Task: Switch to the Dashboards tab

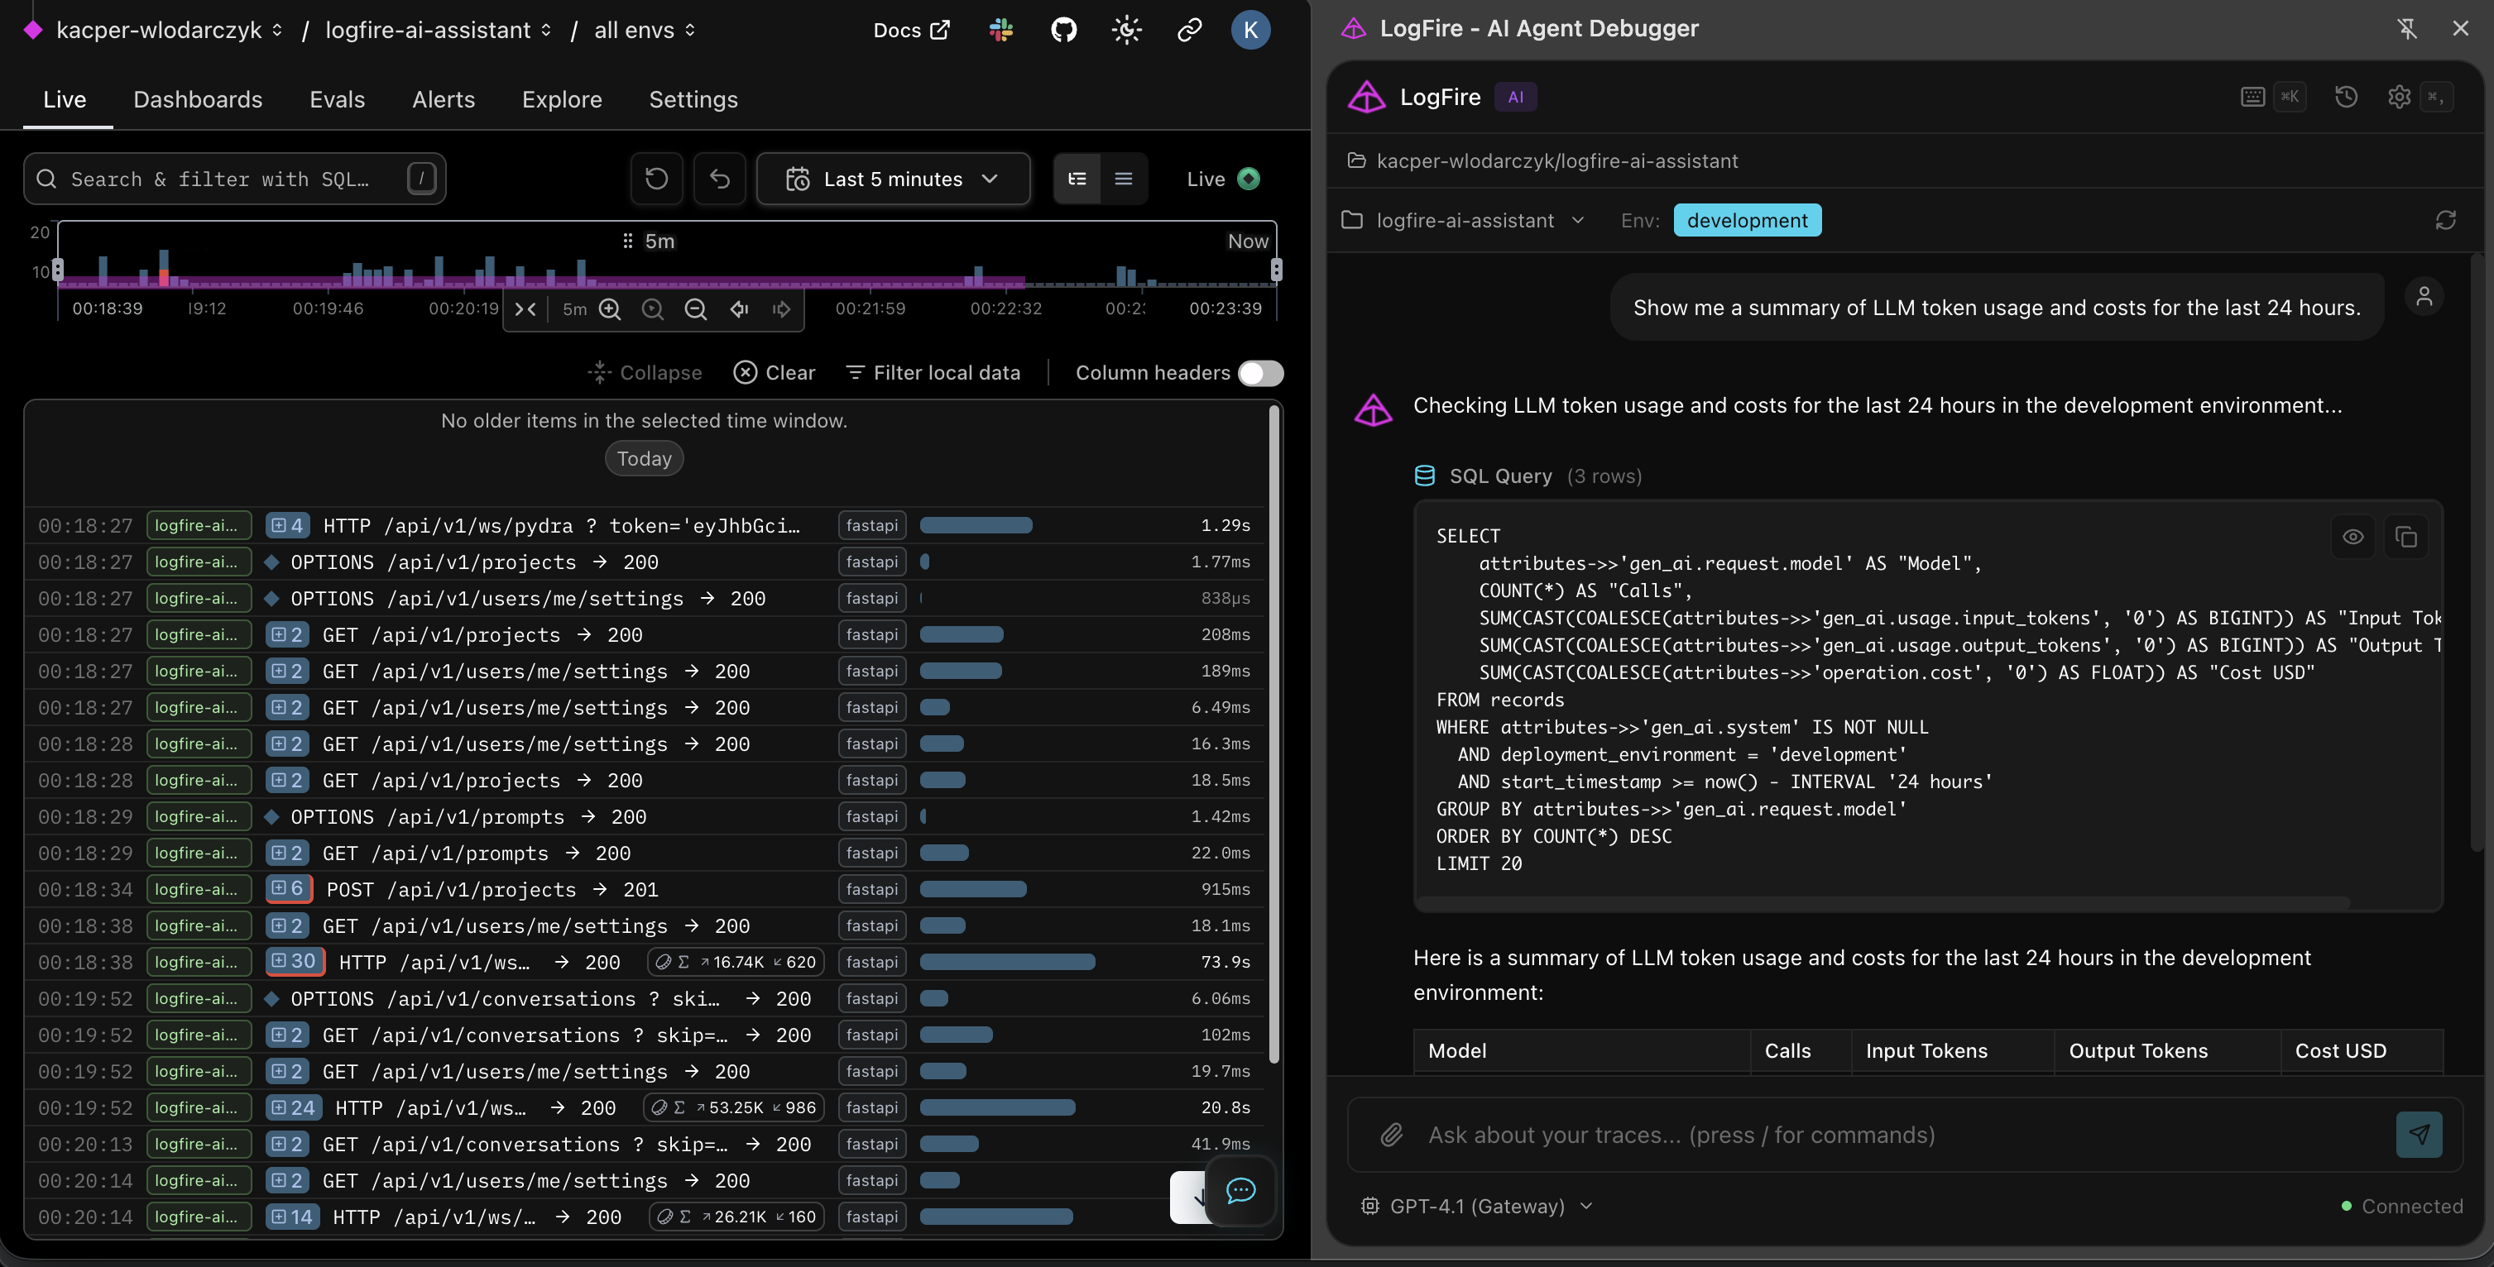Action: pos(198,100)
